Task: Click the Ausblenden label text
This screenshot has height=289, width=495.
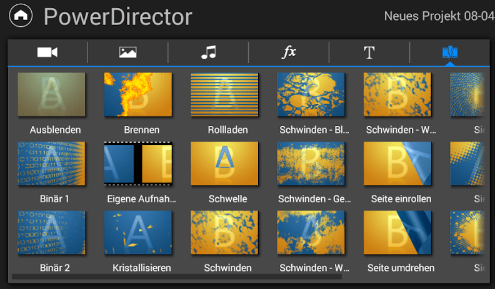Action: (55, 130)
